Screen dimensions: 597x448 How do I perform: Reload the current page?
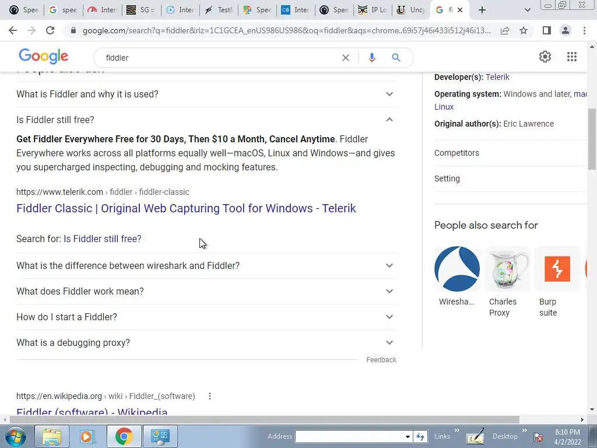tap(50, 30)
